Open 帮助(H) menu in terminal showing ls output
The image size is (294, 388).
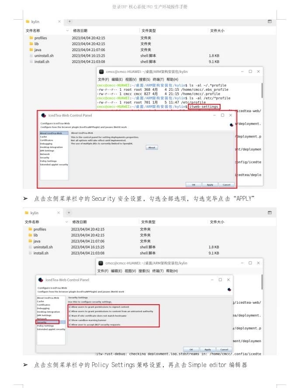pos(173,79)
